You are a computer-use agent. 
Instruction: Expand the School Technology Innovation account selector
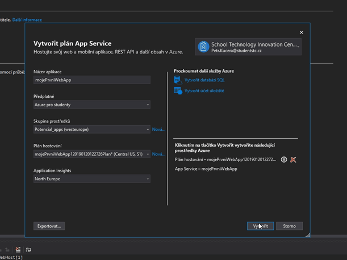tap(248, 47)
